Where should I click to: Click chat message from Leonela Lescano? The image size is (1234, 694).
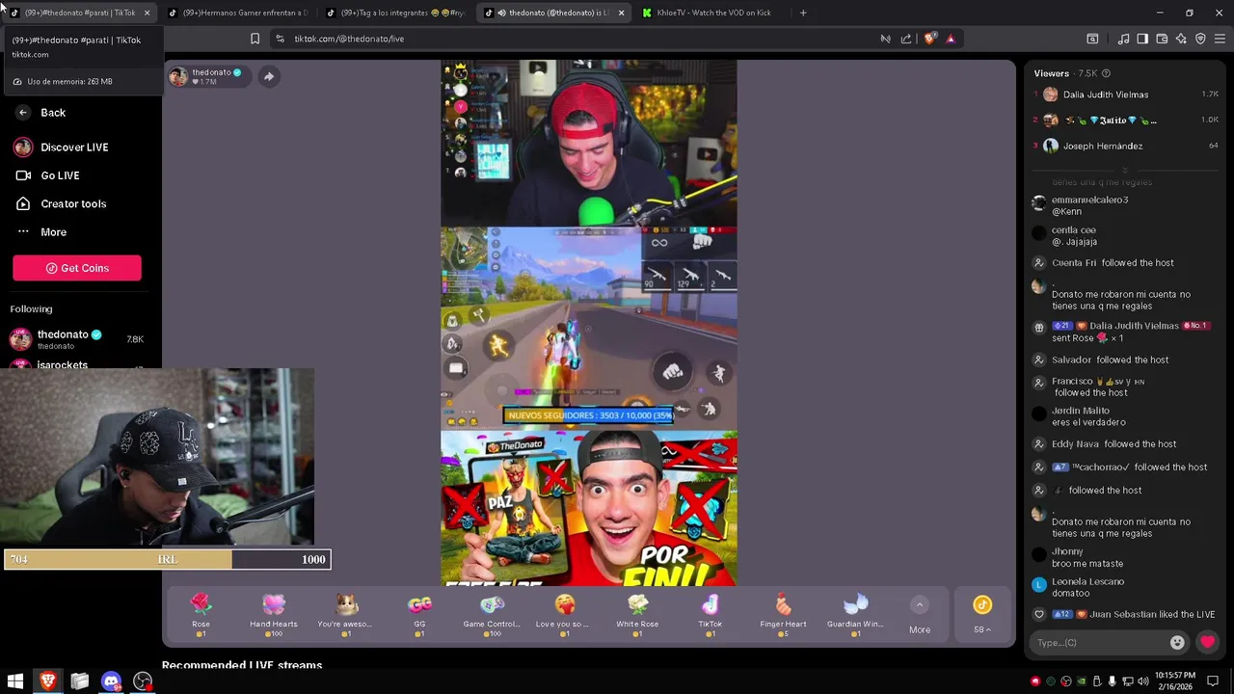[1087, 587]
